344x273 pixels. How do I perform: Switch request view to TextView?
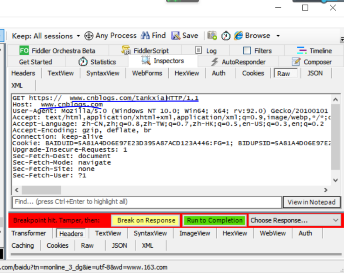[61, 73]
